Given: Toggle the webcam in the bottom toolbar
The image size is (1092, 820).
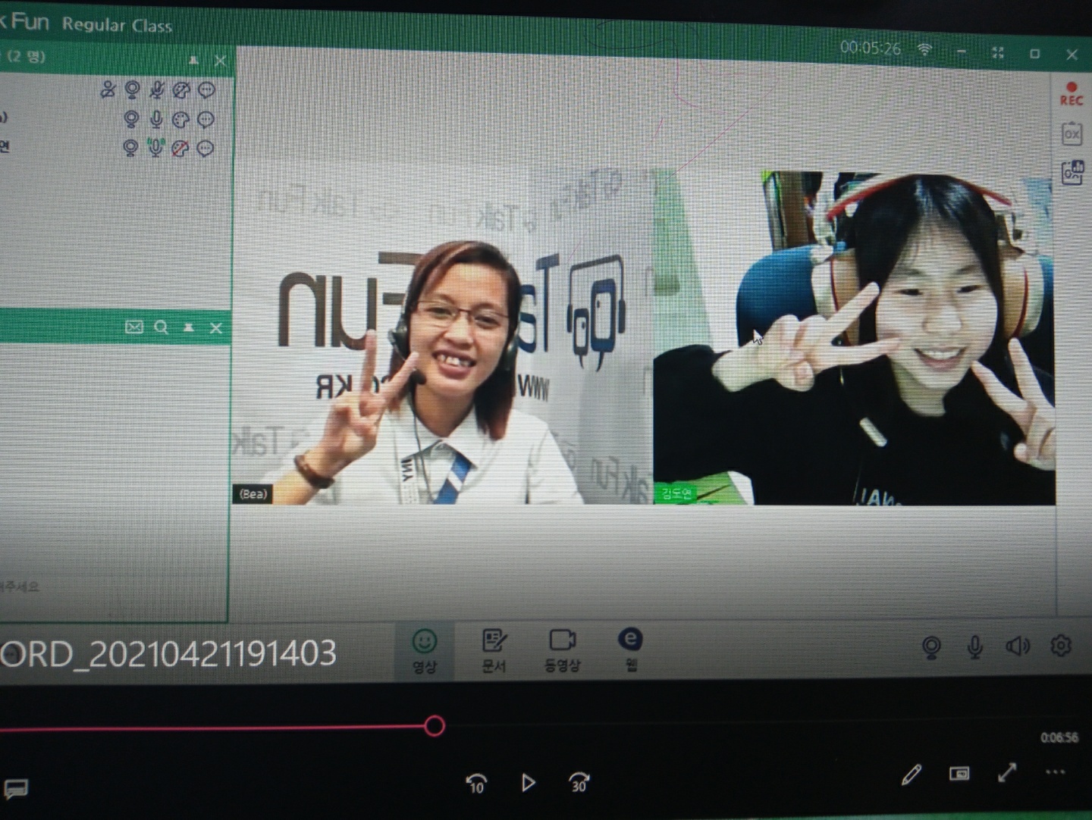Looking at the screenshot, I should coord(931,646).
